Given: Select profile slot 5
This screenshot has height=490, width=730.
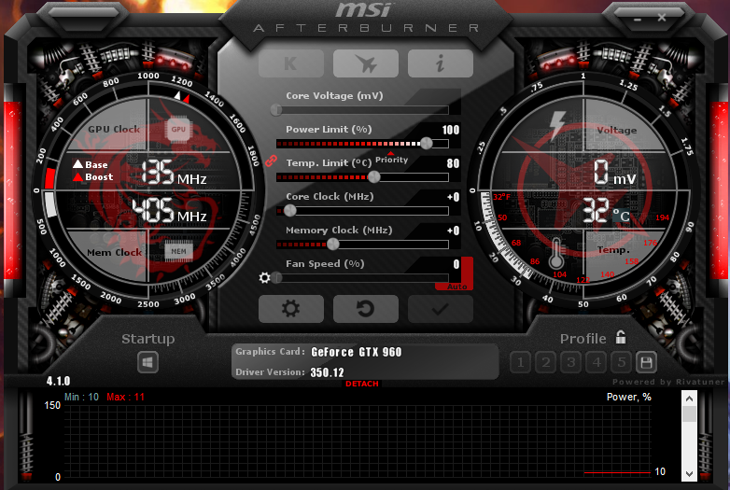Looking at the screenshot, I should coord(622,362).
